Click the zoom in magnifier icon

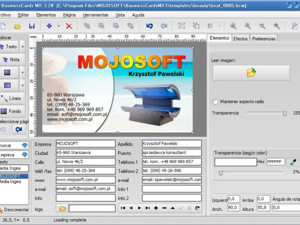coord(277,25)
